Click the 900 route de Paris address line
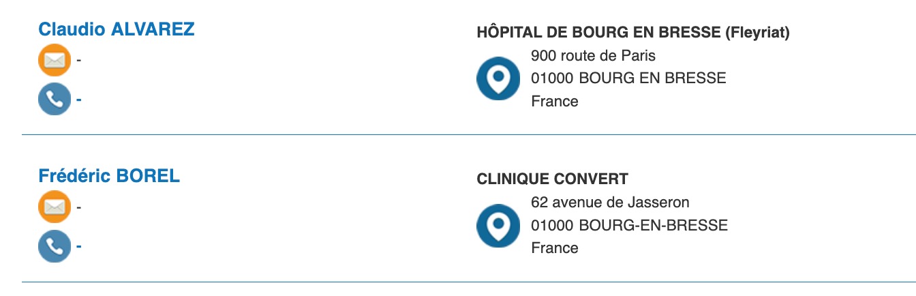The image size is (916, 296). [593, 55]
